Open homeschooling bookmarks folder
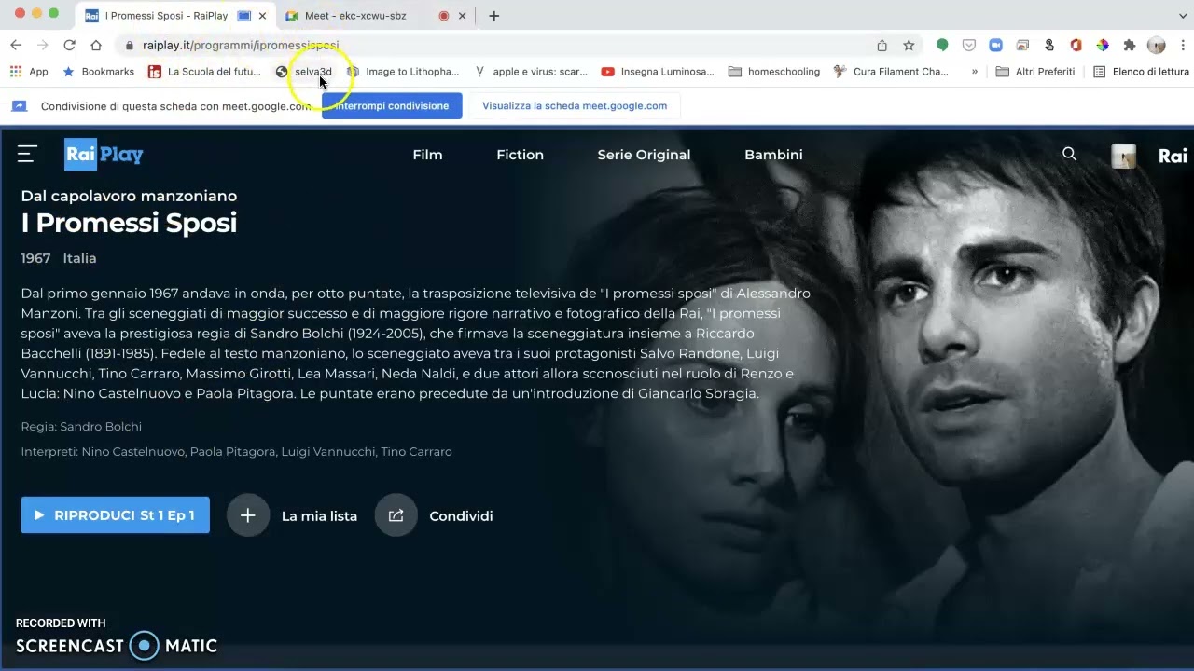Screen dimensions: 1194x671 774,72
